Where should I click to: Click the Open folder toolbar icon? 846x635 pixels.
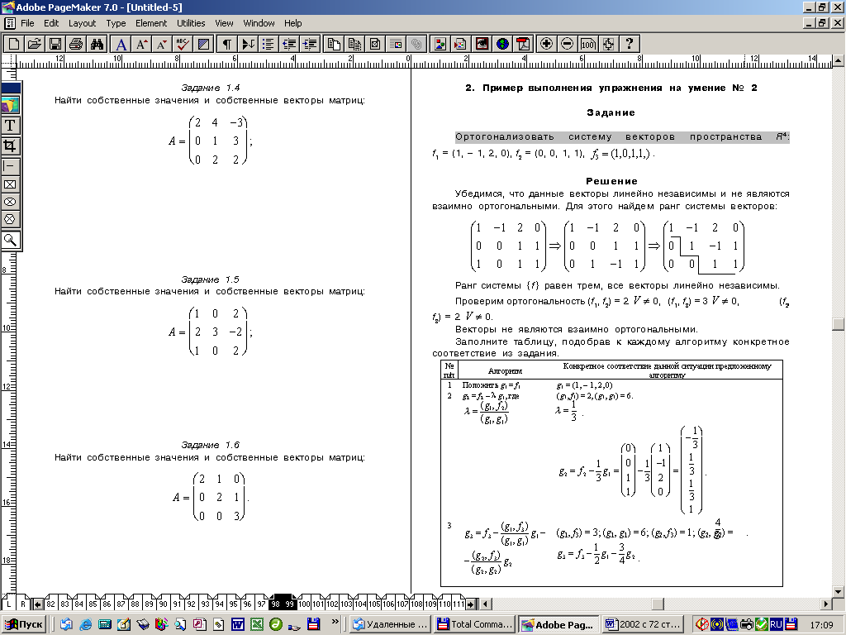(x=35, y=44)
